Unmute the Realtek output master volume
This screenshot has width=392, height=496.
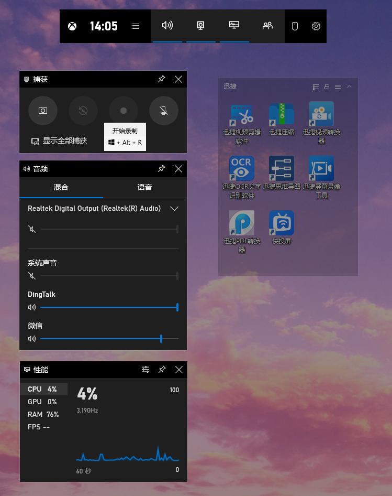point(32,229)
